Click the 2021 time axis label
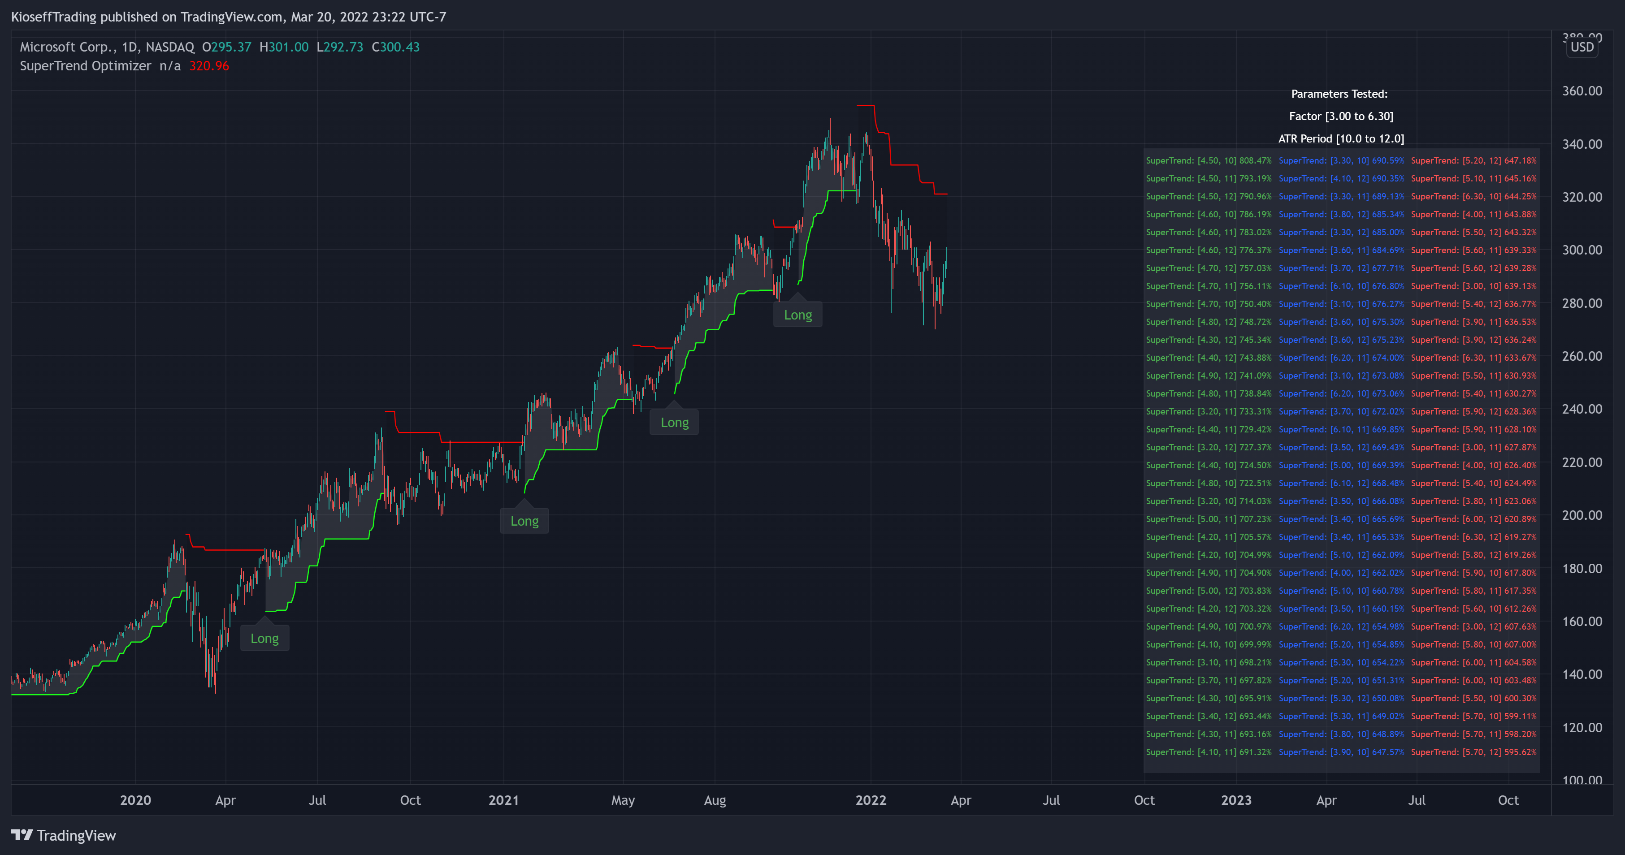The height and width of the screenshot is (855, 1625). click(x=503, y=800)
